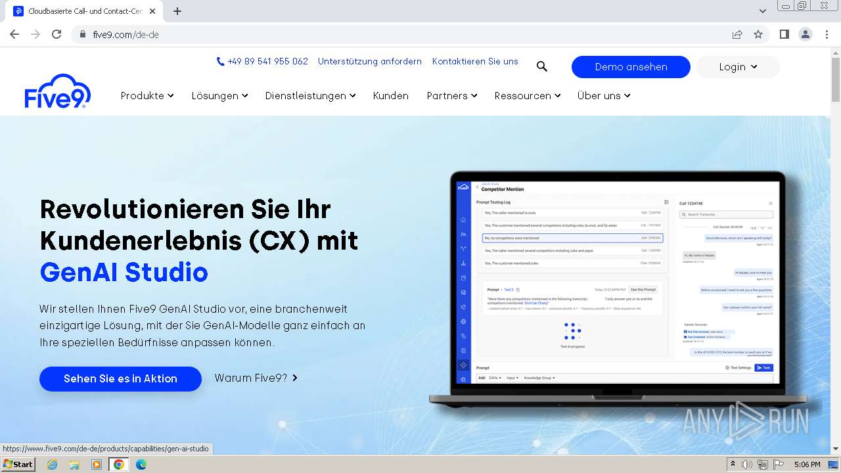Open the tab search chevron
The width and height of the screenshot is (841, 473).
(x=762, y=11)
